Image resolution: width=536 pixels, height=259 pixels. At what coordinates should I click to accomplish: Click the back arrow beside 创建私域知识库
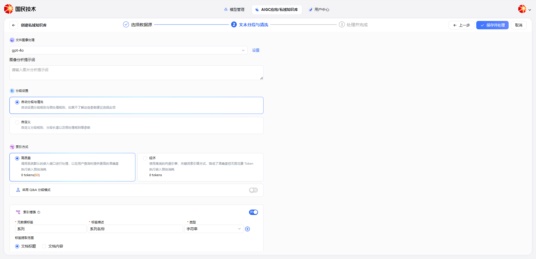tap(14, 25)
